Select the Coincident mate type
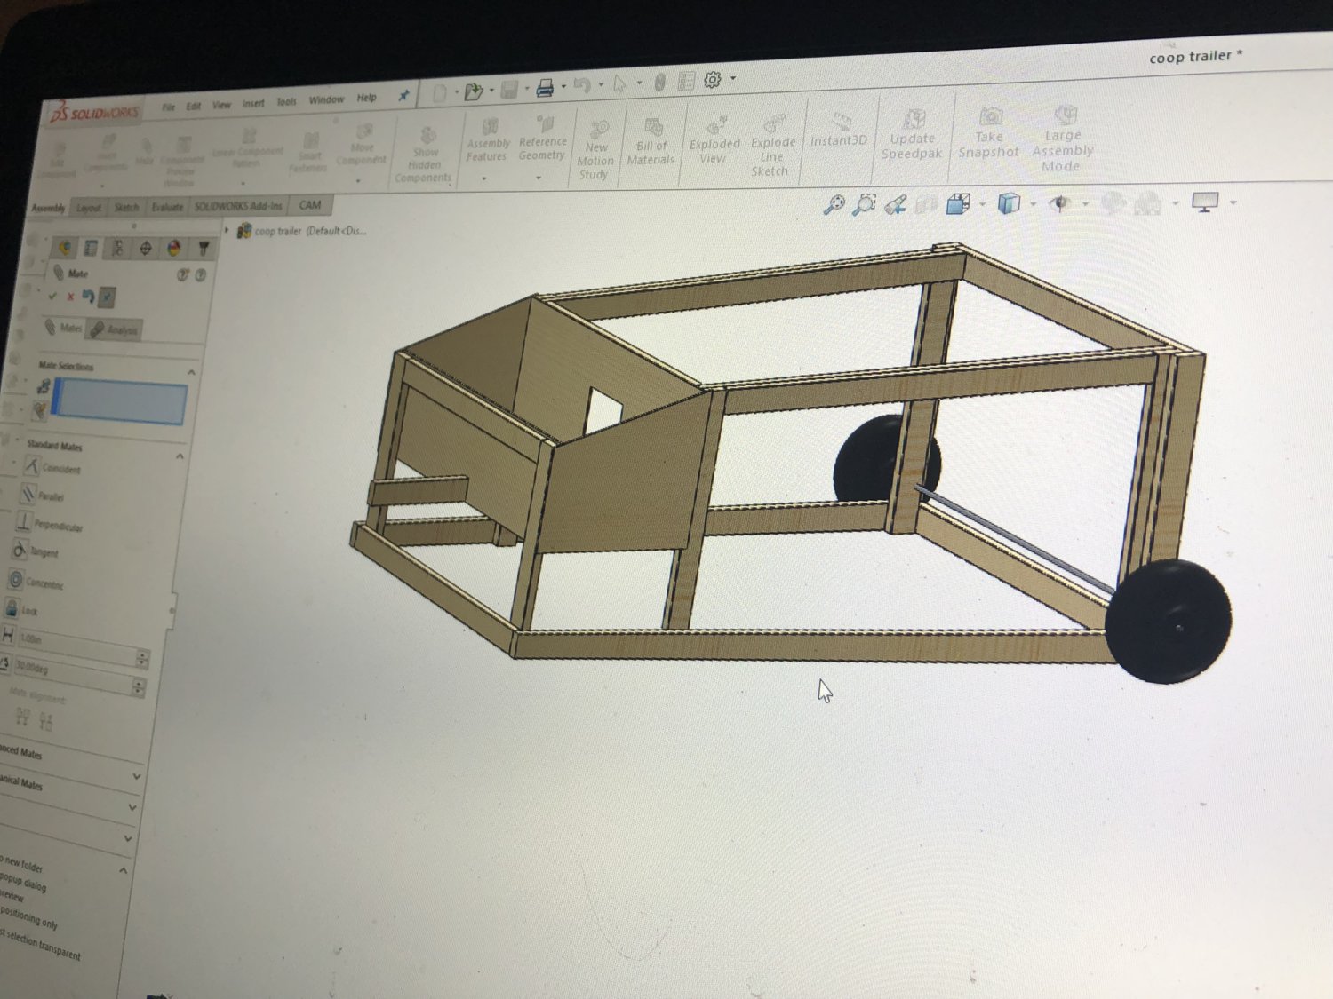This screenshot has width=1333, height=999. (x=52, y=467)
